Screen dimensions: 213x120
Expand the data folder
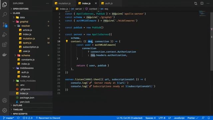pos(31,17)
